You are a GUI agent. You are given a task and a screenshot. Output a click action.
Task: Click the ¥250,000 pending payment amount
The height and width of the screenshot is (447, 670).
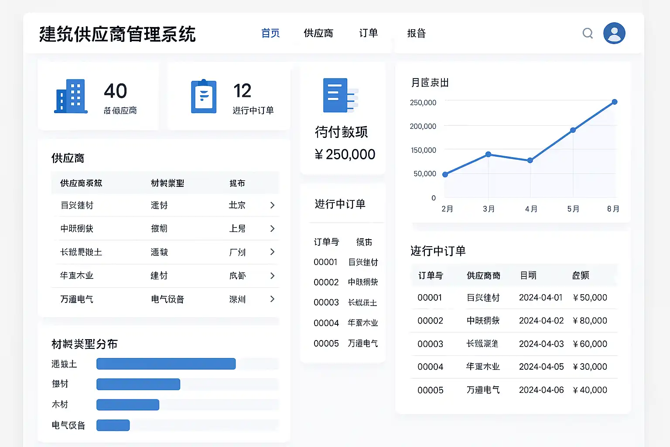tap(345, 155)
